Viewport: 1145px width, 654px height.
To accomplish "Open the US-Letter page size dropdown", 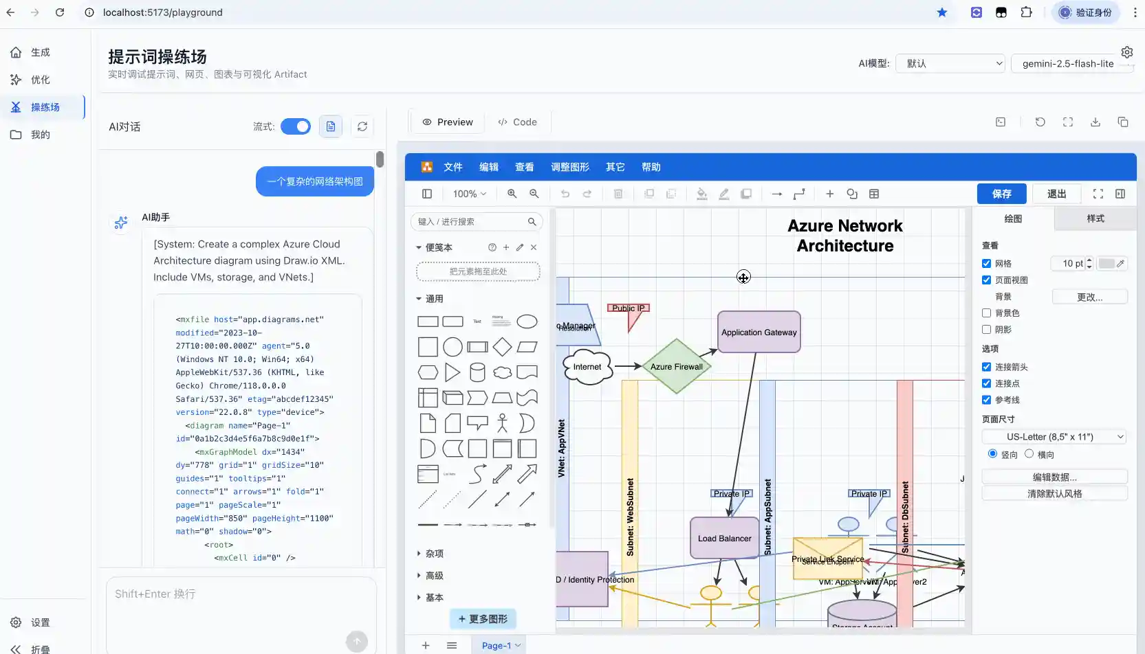I will click(1055, 437).
